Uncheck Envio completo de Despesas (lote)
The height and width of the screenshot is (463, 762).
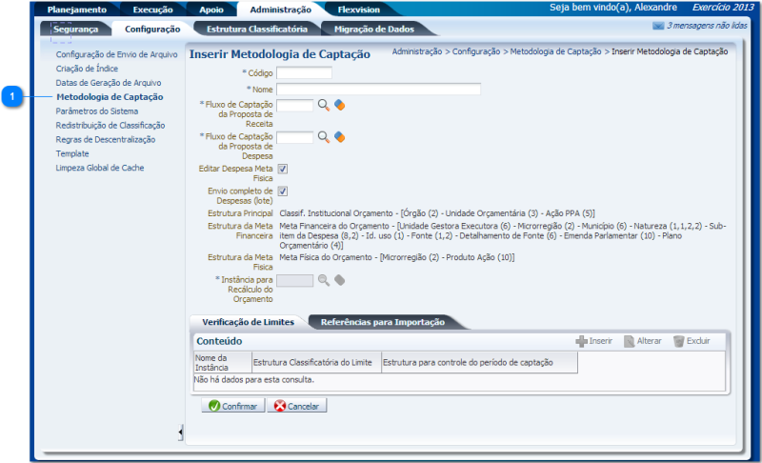(283, 191)
